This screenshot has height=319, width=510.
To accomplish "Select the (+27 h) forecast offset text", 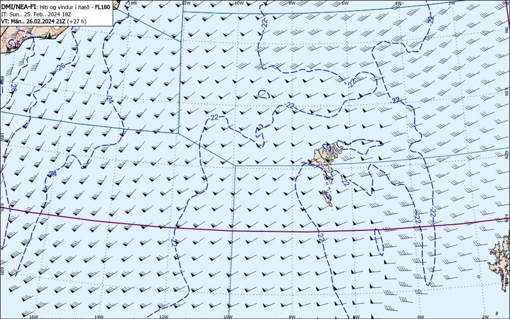I will tap(77, 21).
